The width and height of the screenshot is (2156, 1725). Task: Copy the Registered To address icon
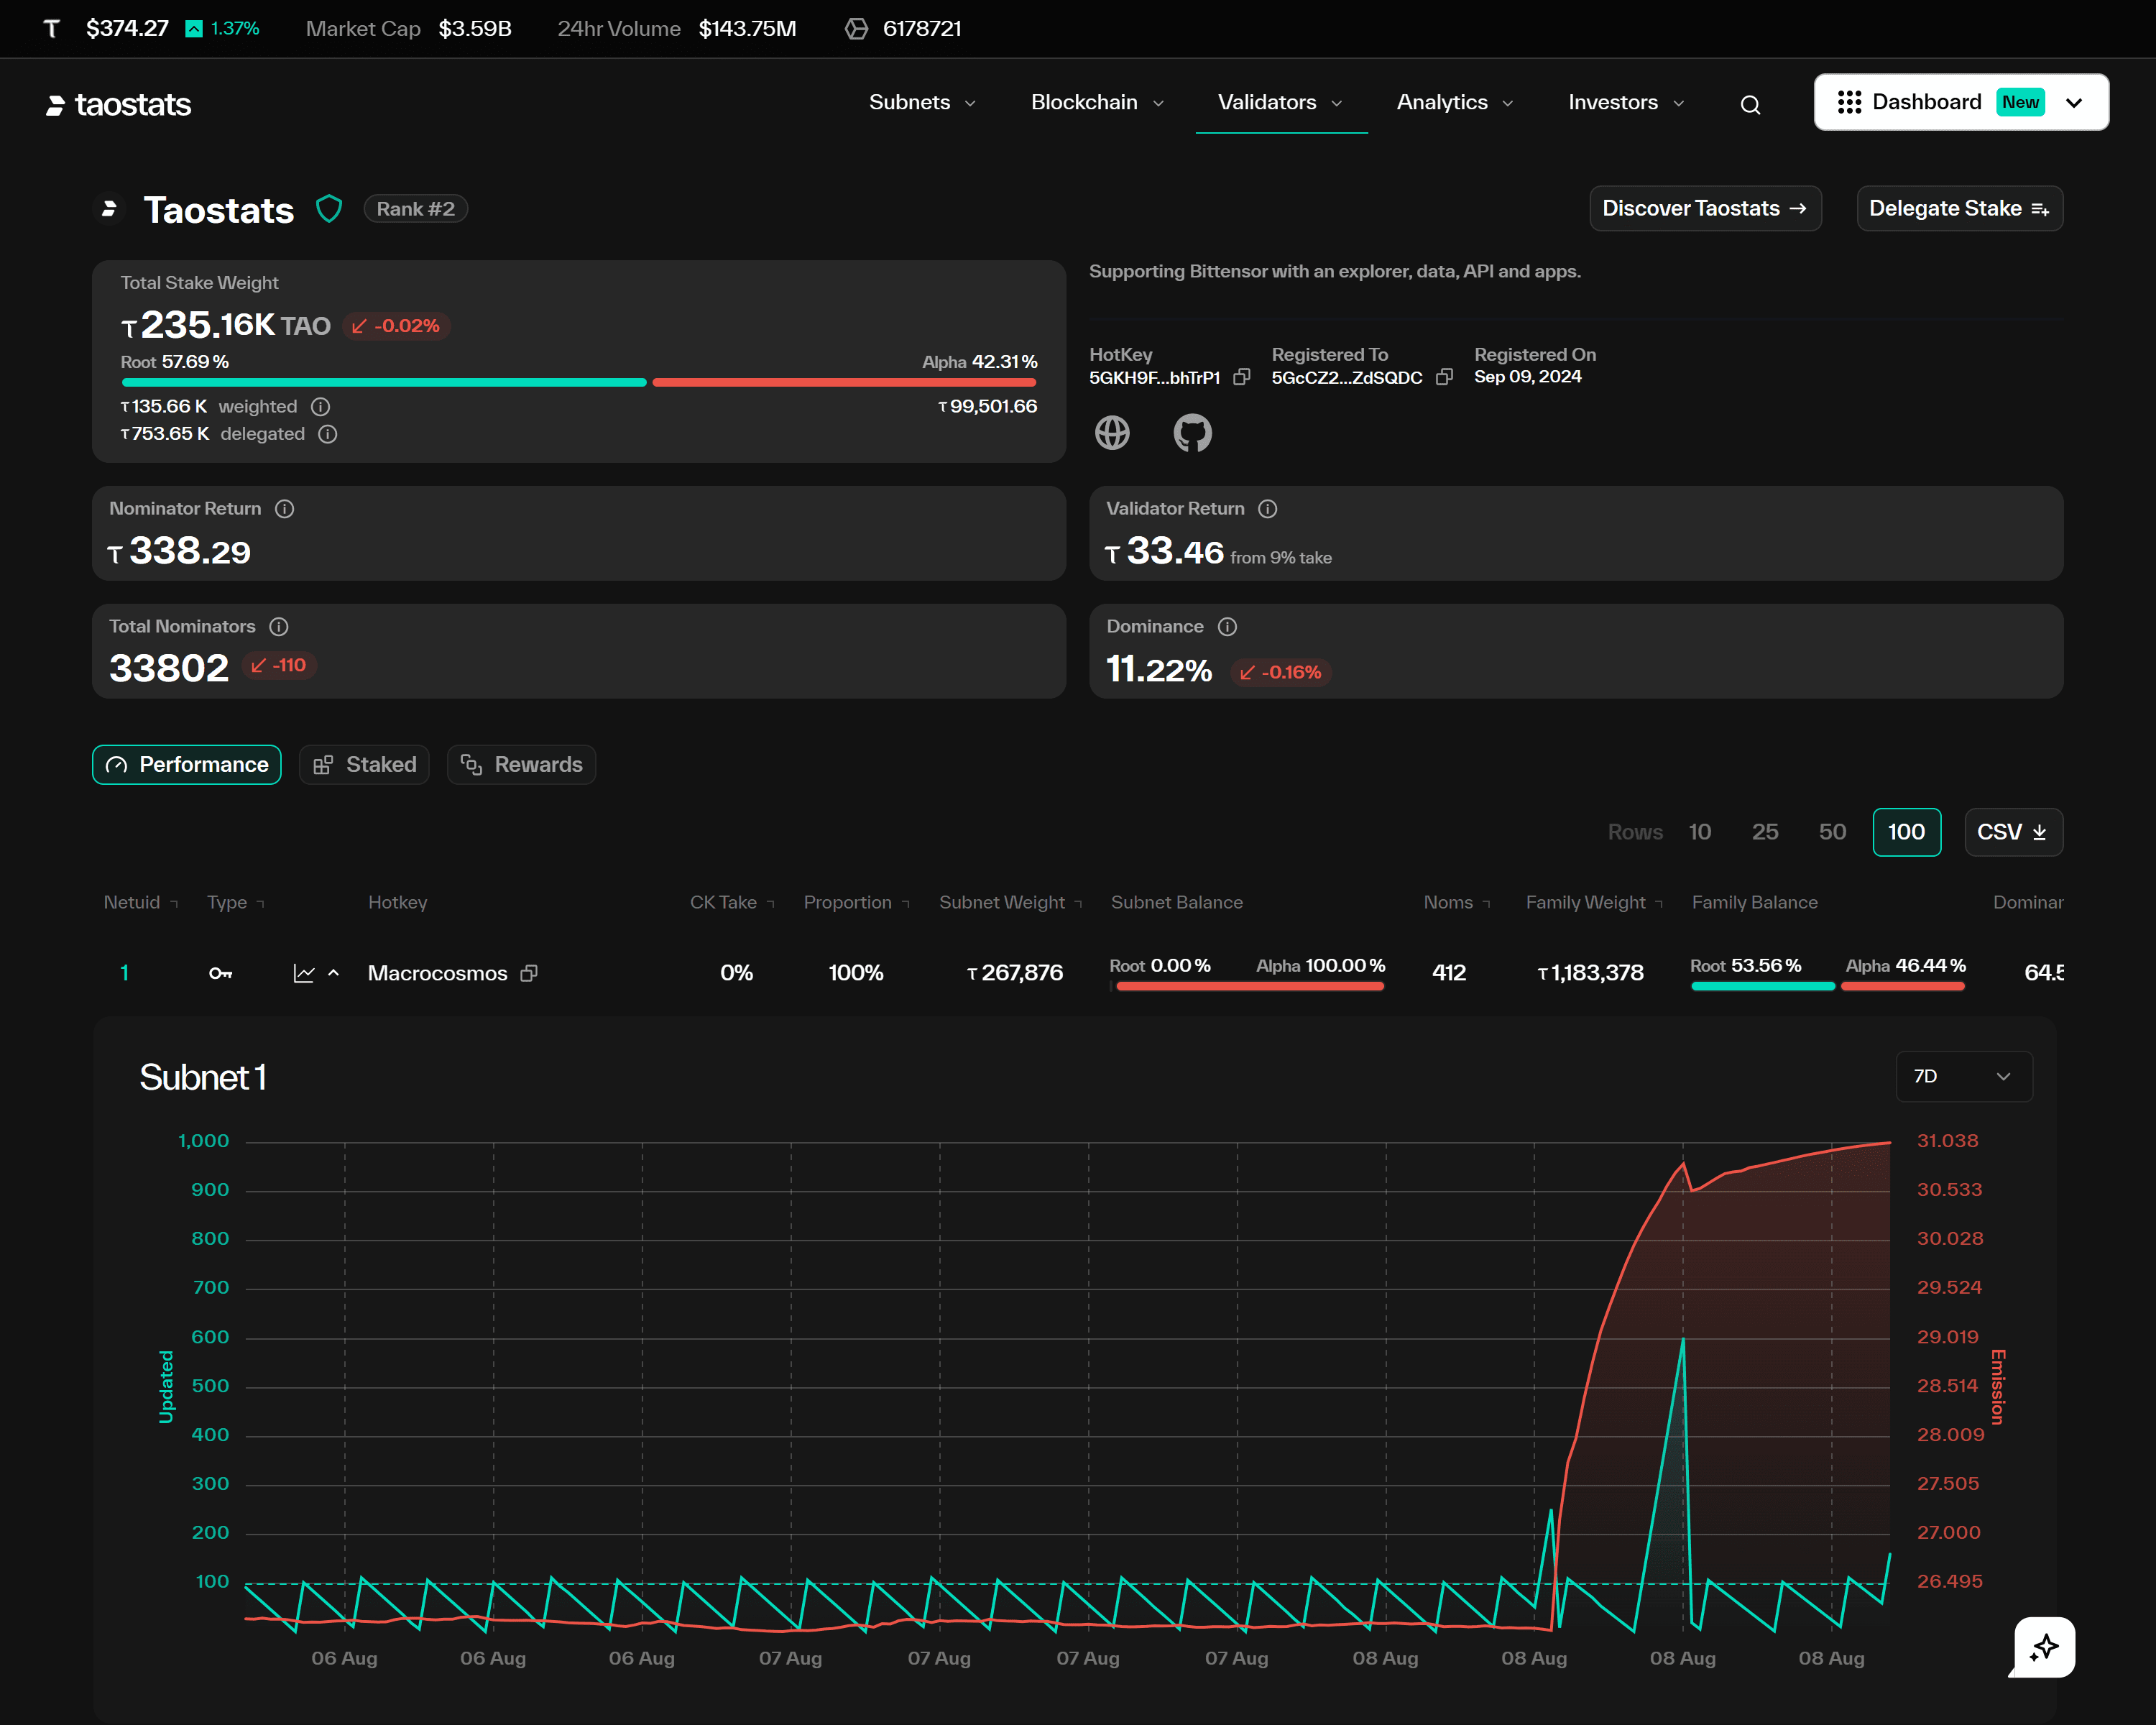(1443, 377)
